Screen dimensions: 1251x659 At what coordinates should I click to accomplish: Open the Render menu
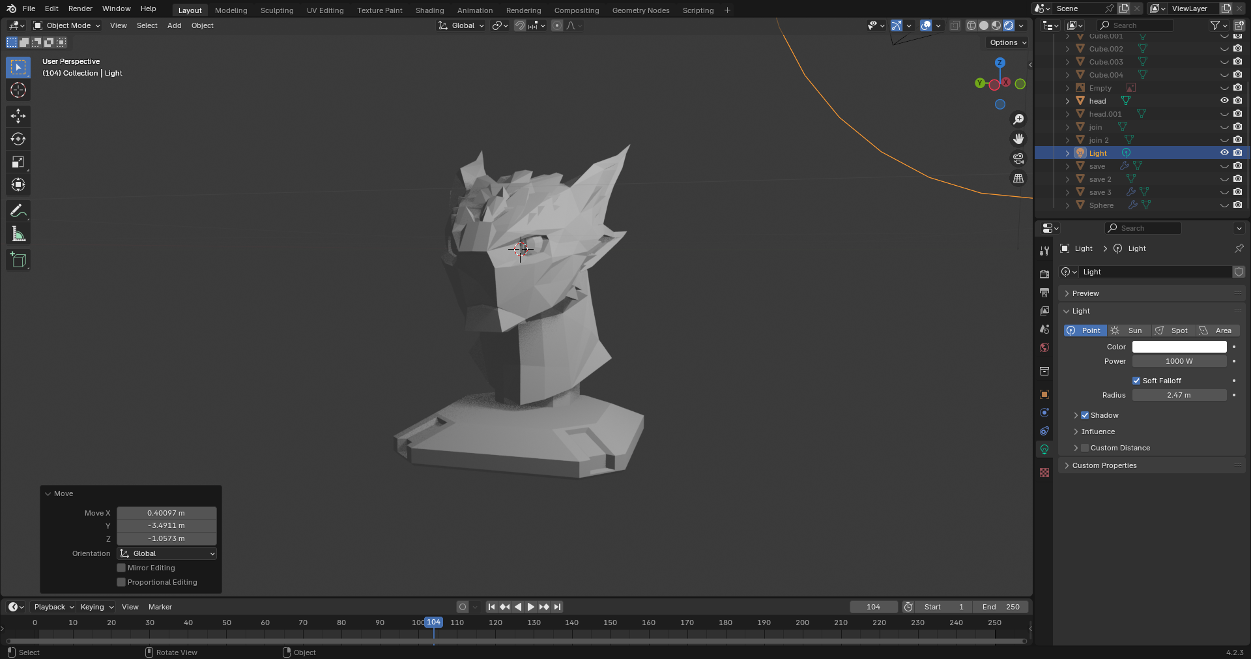pyautogui.click(x=80, y=8)
